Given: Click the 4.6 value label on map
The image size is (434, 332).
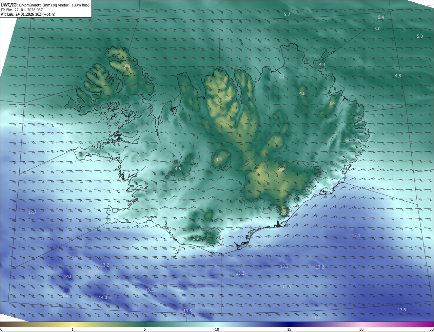Looking at the screenshot, I should tap(178, 169).
